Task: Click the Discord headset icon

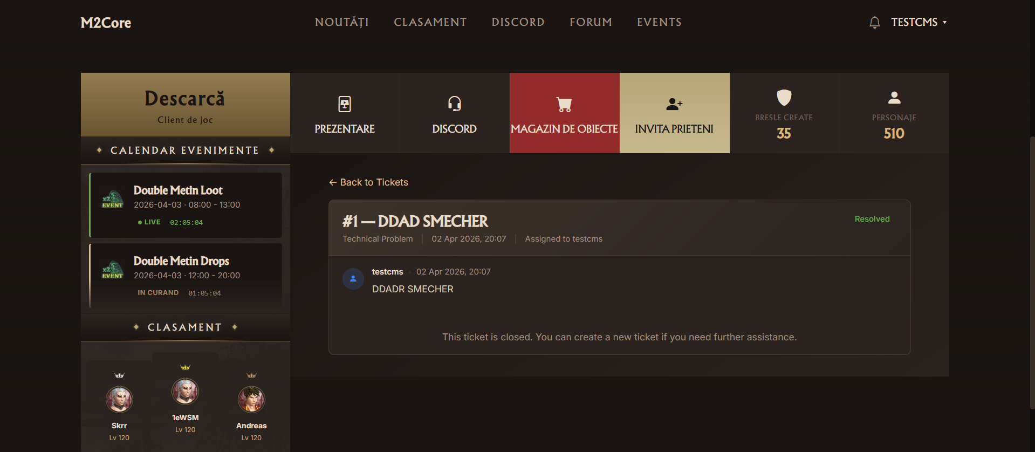Action: click(455, 104)
